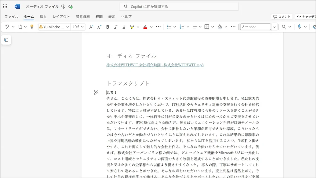Click the コメント button
316x178 pixels.
[282, 17]
